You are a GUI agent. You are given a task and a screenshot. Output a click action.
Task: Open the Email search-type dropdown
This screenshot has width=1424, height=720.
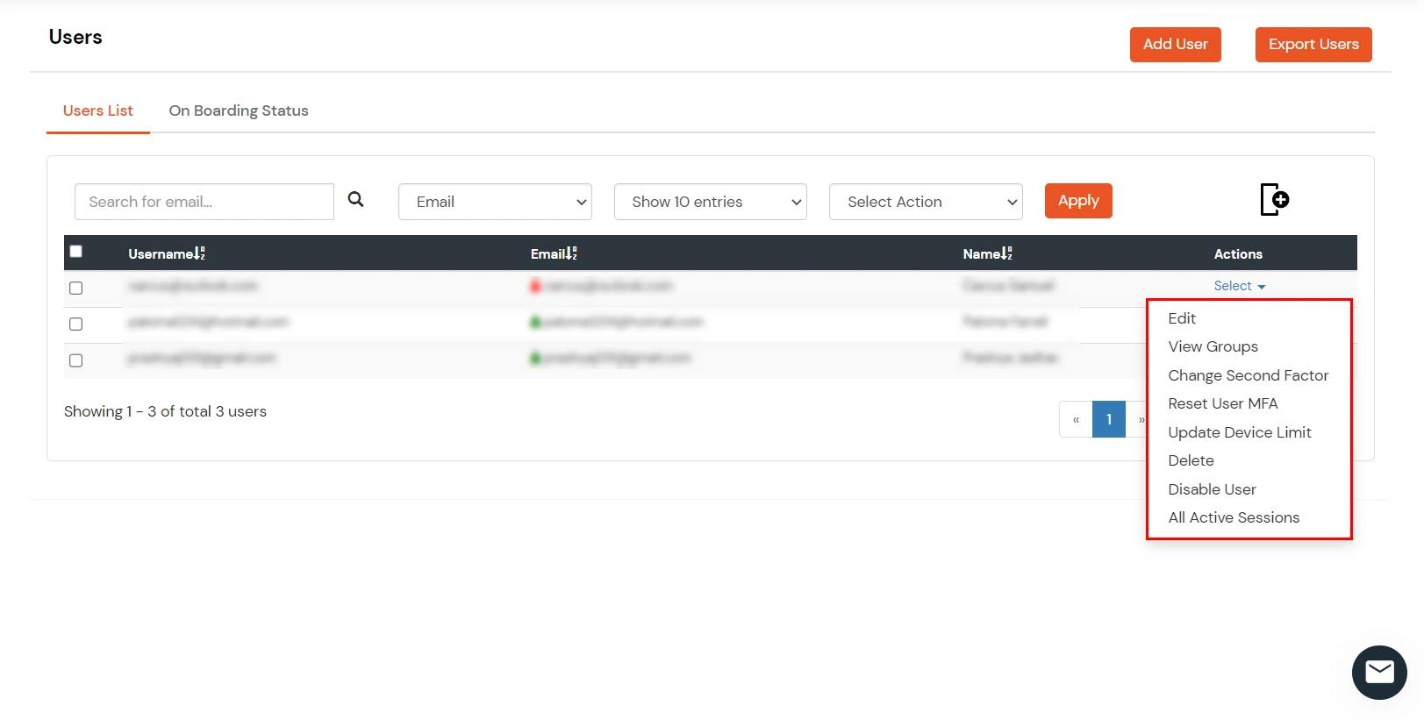tap(495, 202)
